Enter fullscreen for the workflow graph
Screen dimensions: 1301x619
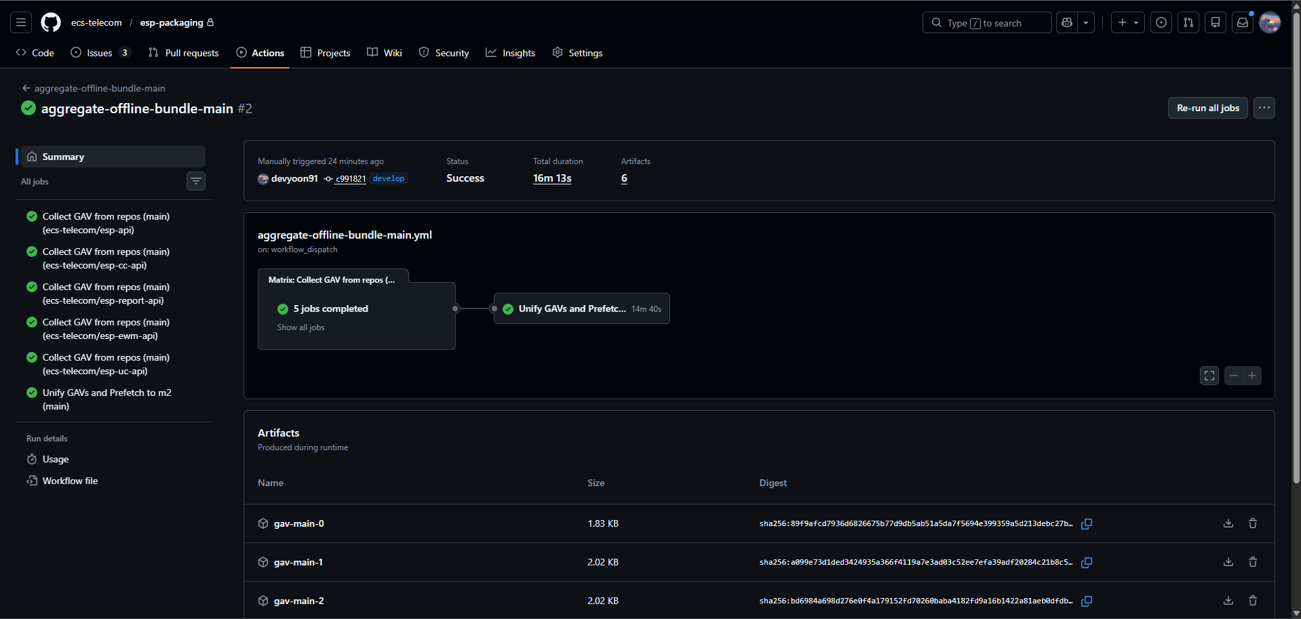pos(1209,376)
